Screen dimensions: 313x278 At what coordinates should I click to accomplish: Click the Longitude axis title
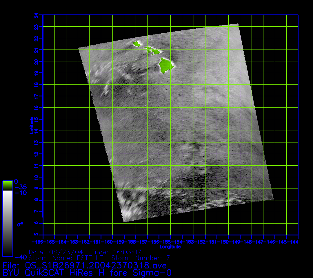pyautogui.click(x=170, y=247)
